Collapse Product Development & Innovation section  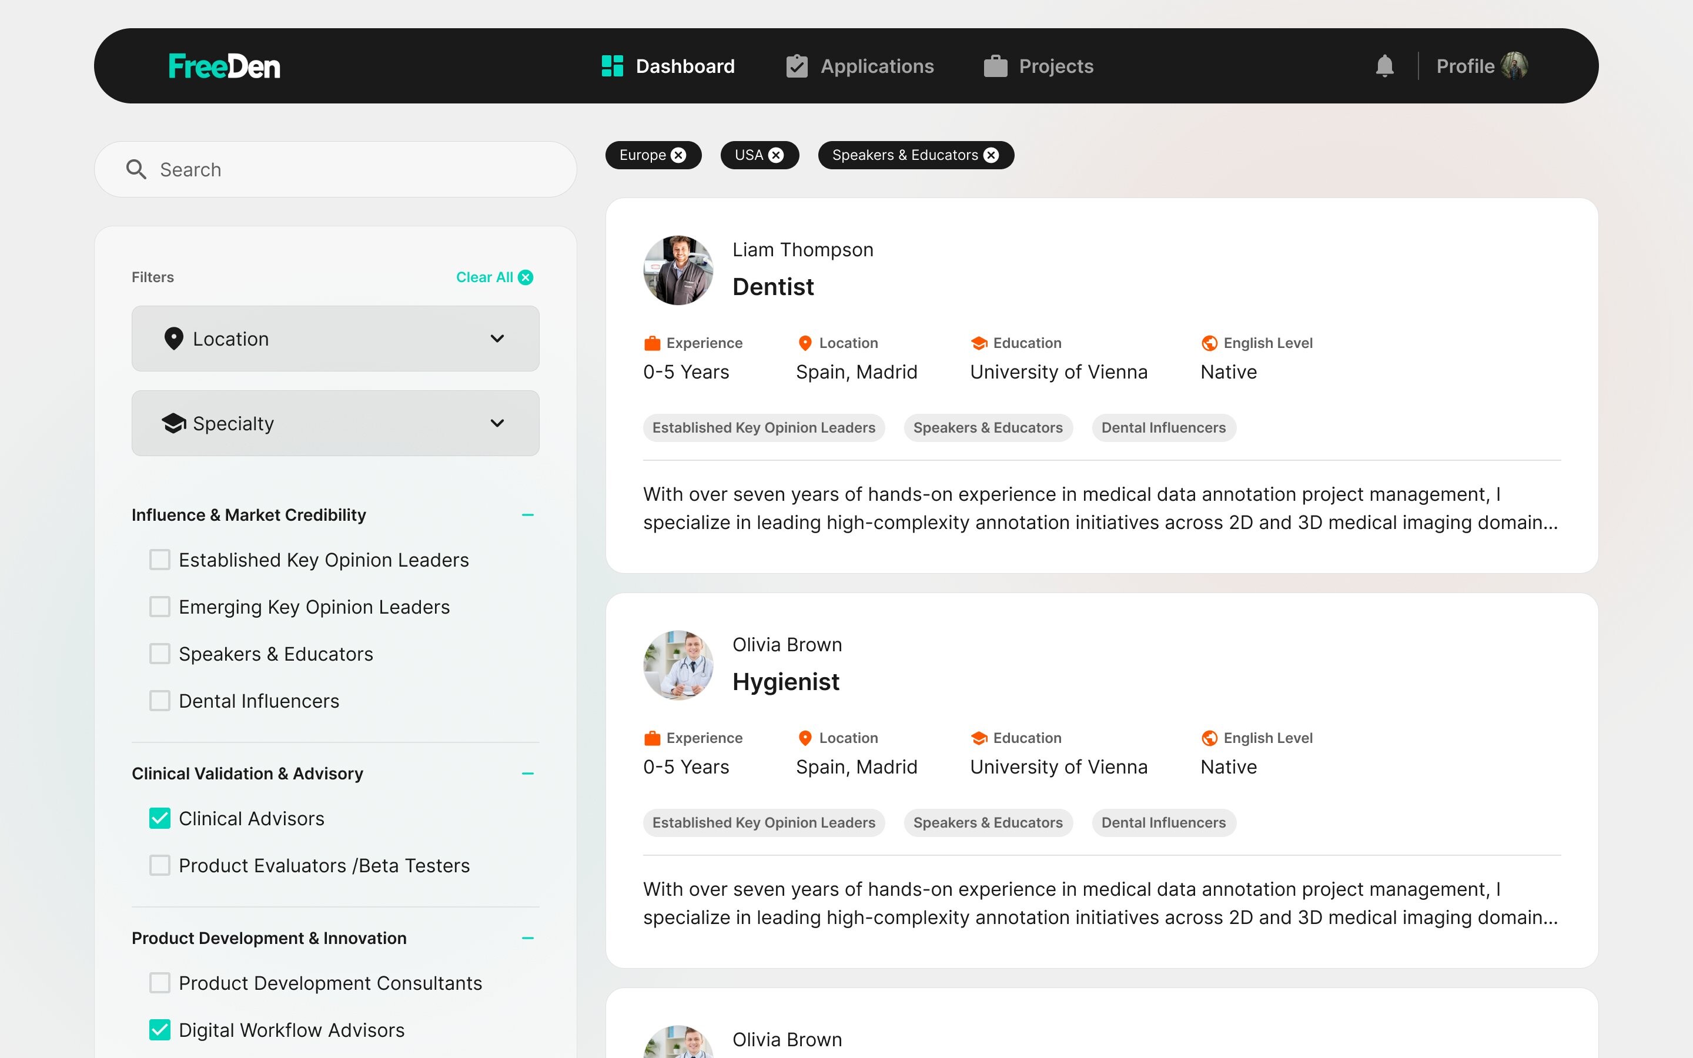[x=527, y=938]
